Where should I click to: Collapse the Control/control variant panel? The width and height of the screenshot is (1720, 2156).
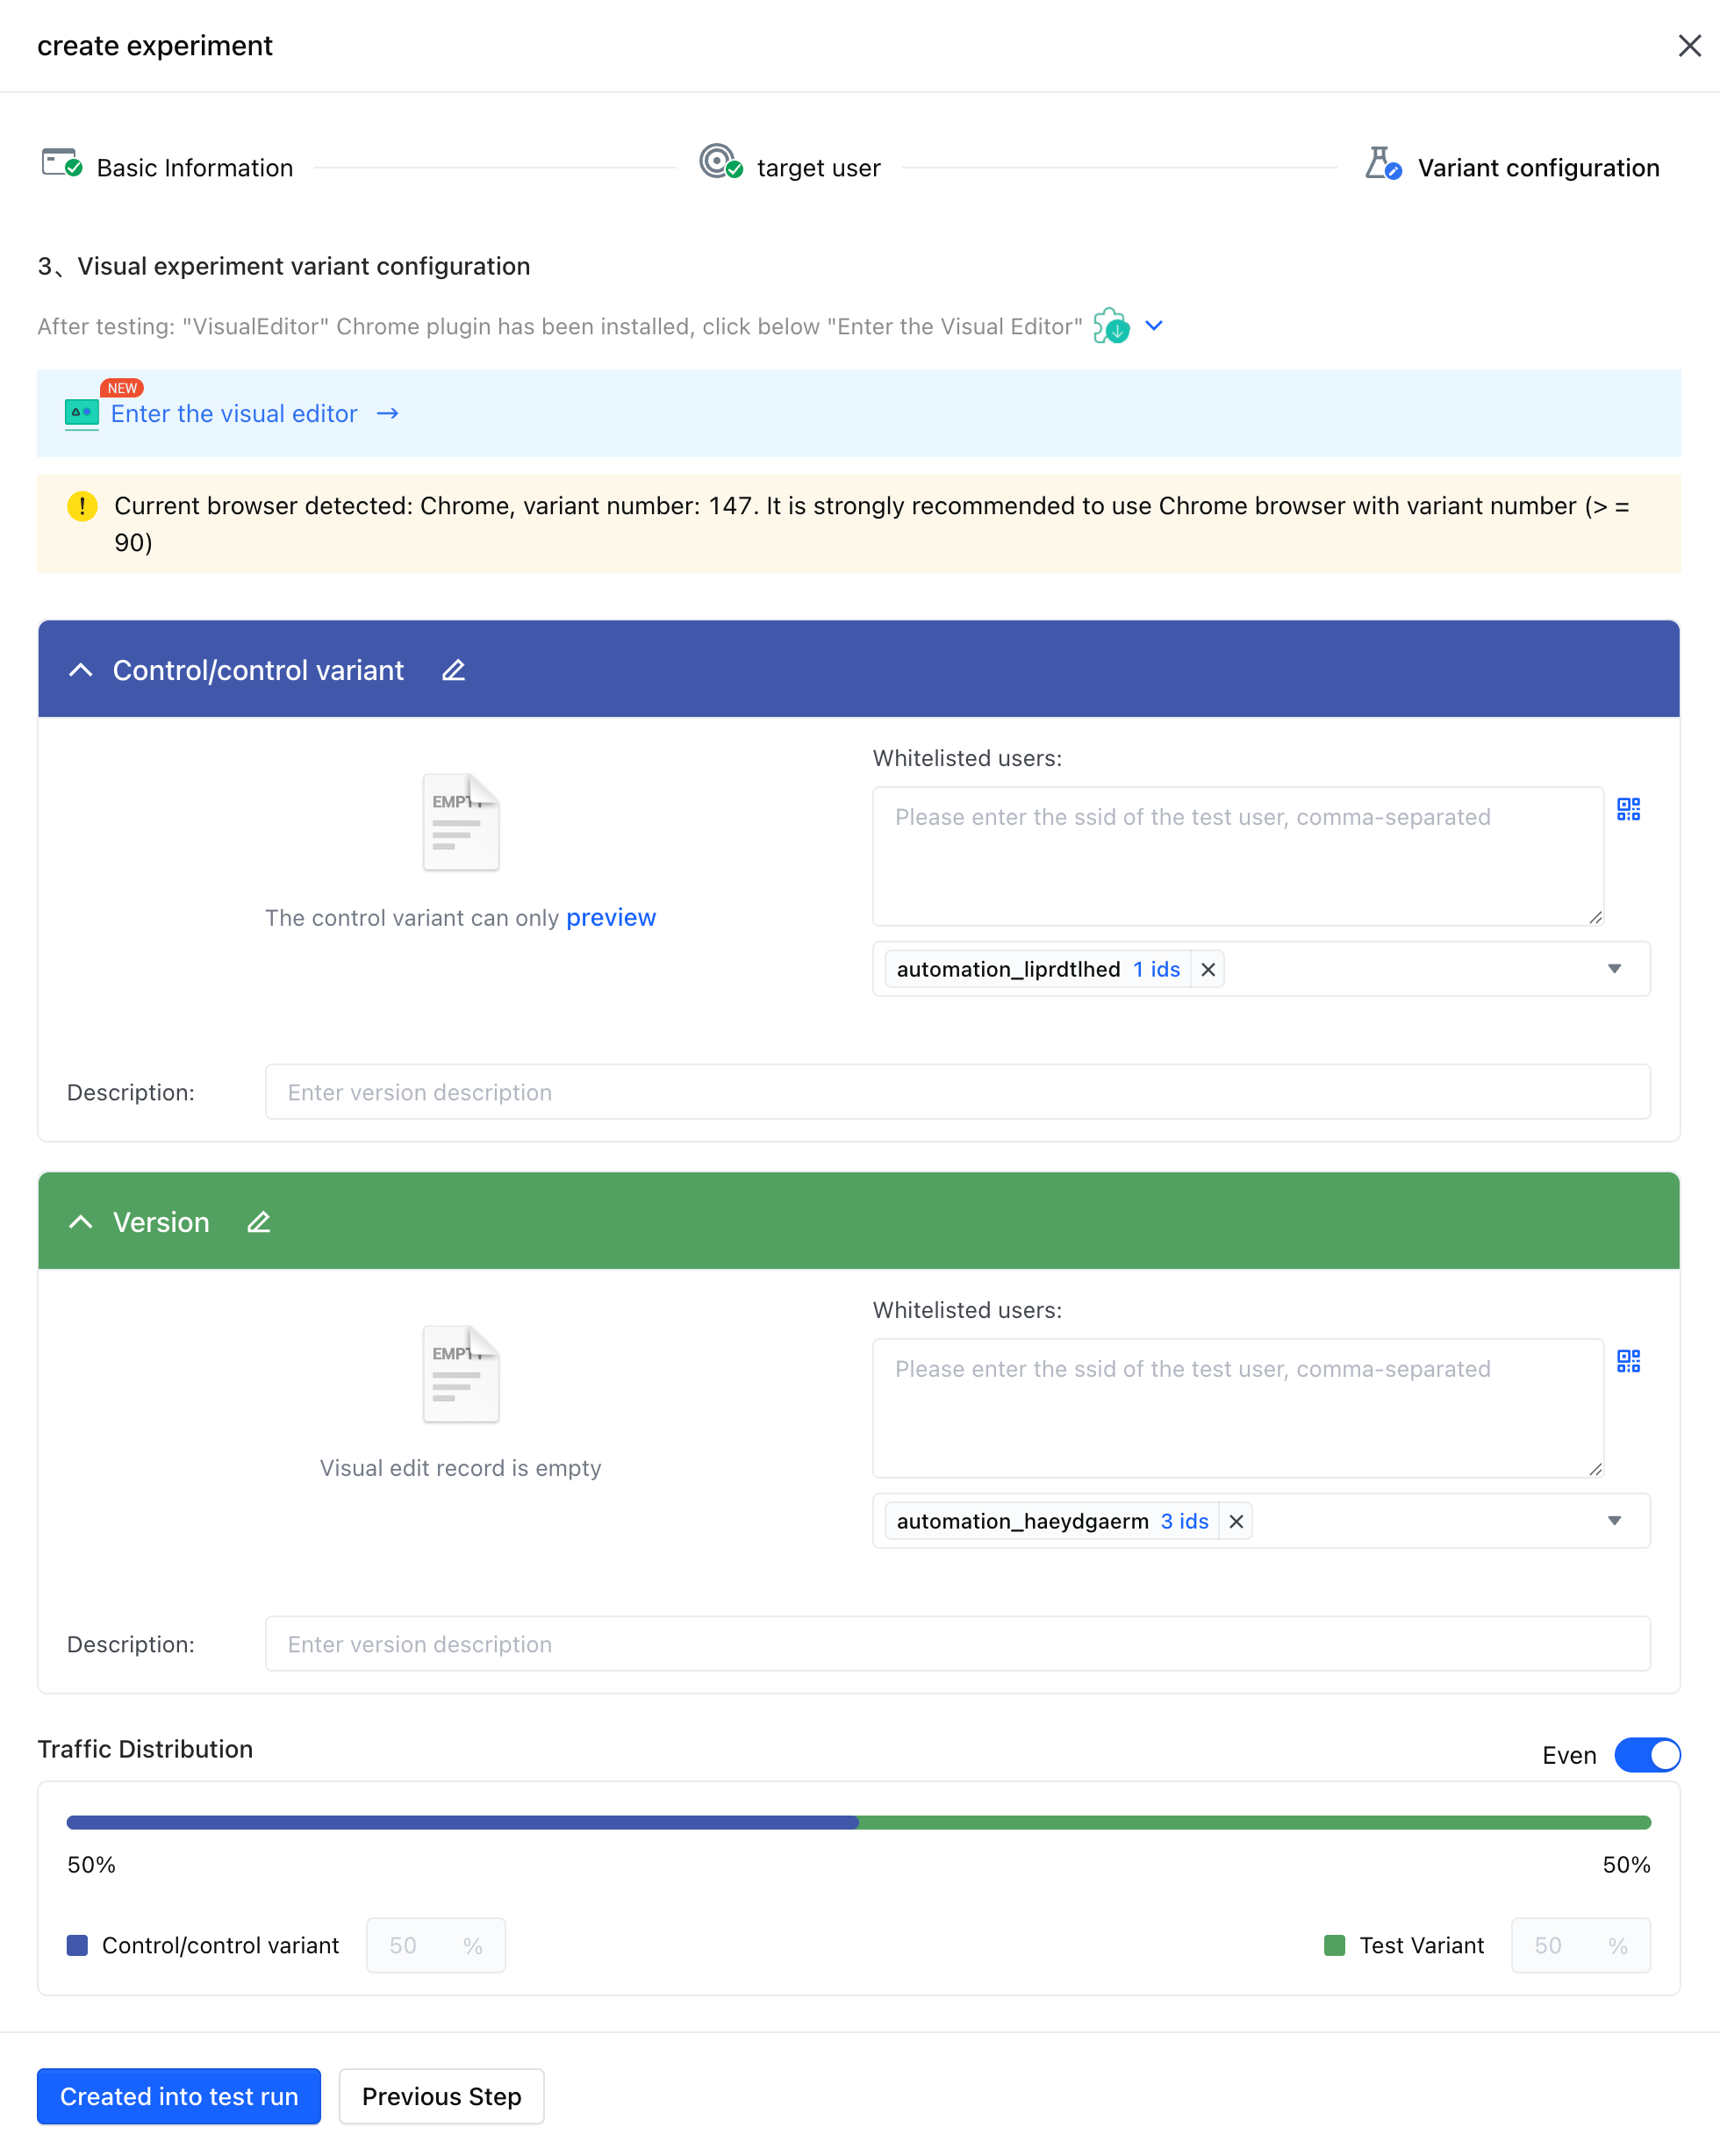[x=81, y=670]
